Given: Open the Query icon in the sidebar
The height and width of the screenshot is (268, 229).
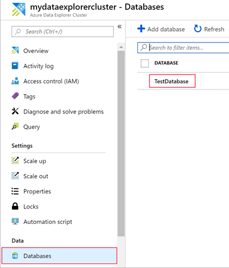Looking at the screenshot, I should point(15,126).
